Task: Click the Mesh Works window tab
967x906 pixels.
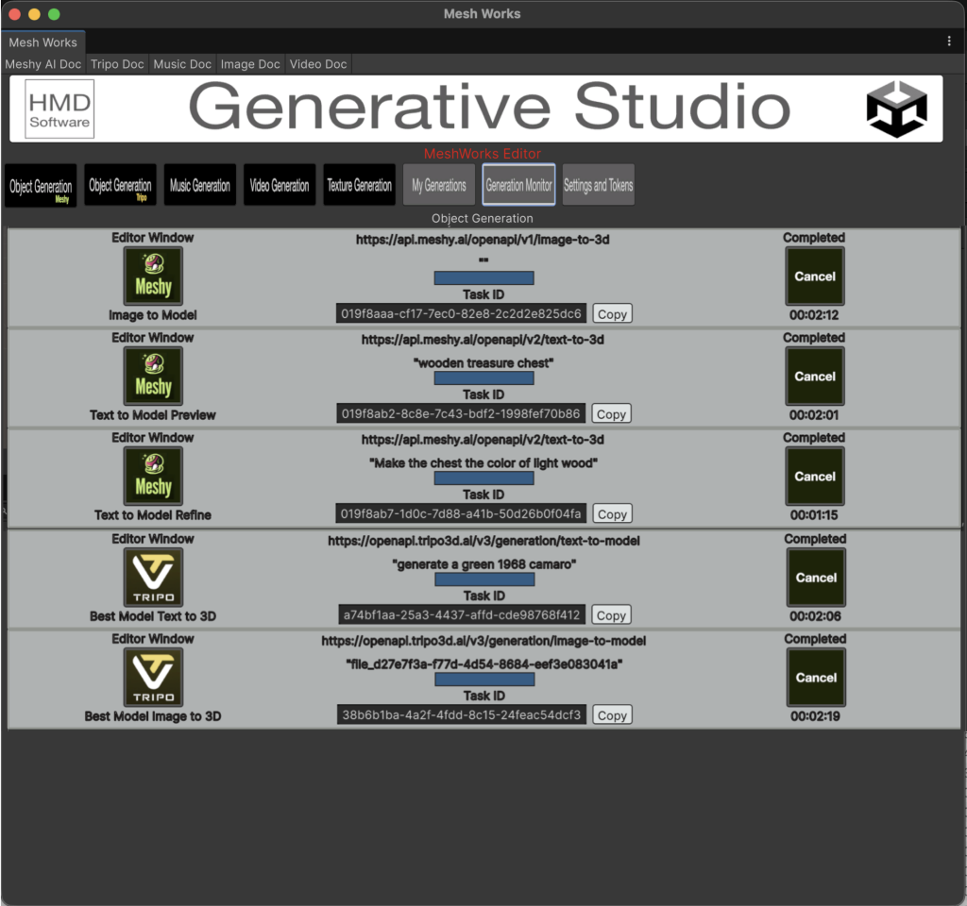Action: [43, 42]
